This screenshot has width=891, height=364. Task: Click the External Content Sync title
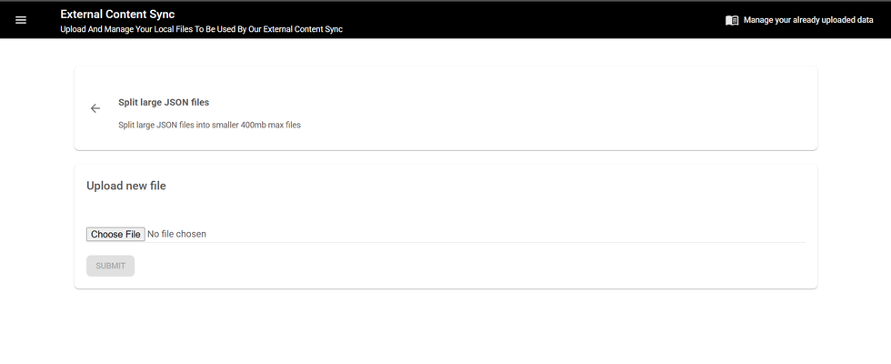pyautogui.click(x=117, y=14)
